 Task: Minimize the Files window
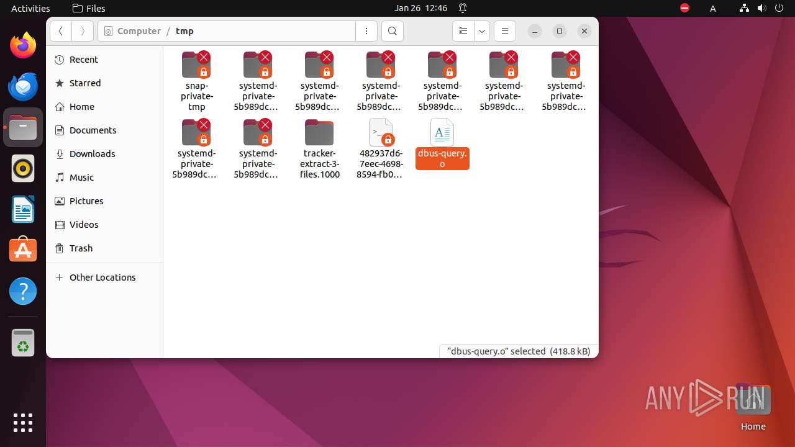tap(535, 31)
